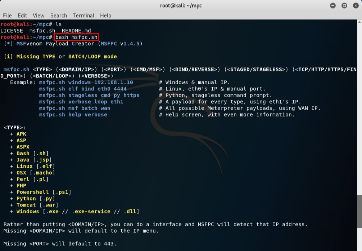This screenshot has width=362, height=251.
Task: Click example 'msfpc.sh help verbose'
Action: (73, 115)
